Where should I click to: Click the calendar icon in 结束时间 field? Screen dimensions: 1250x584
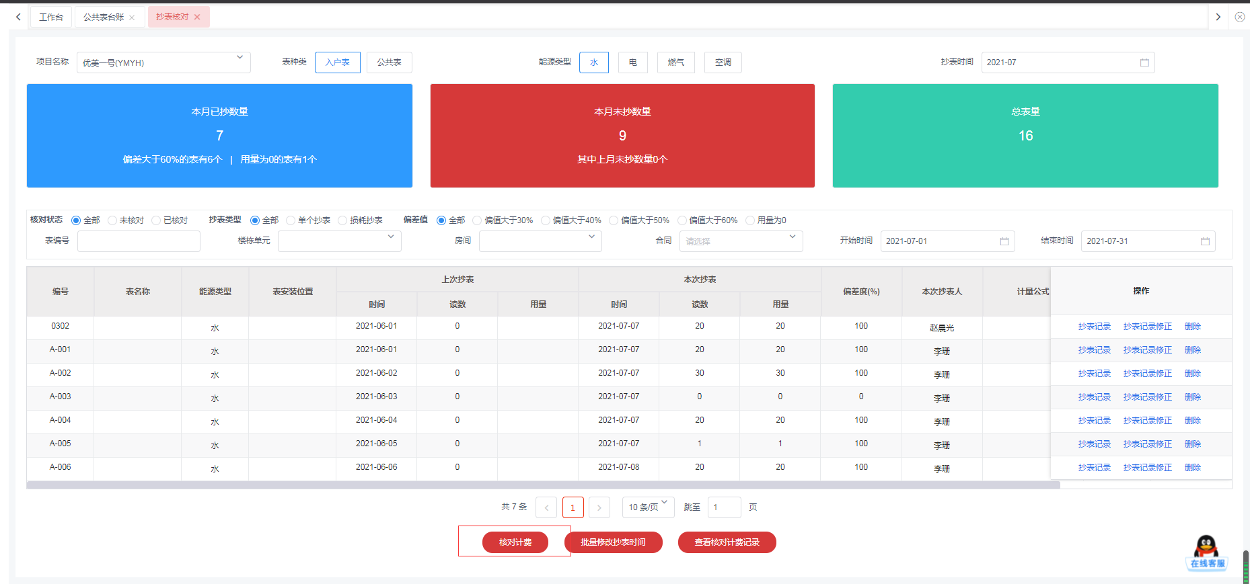1204,241
